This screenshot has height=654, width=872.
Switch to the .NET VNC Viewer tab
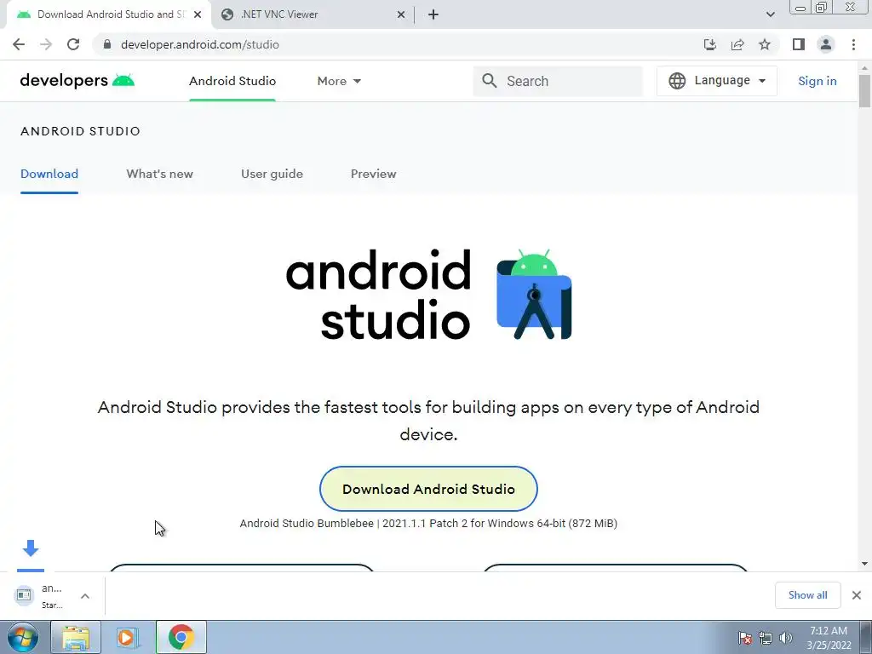[x=313, y=14]
